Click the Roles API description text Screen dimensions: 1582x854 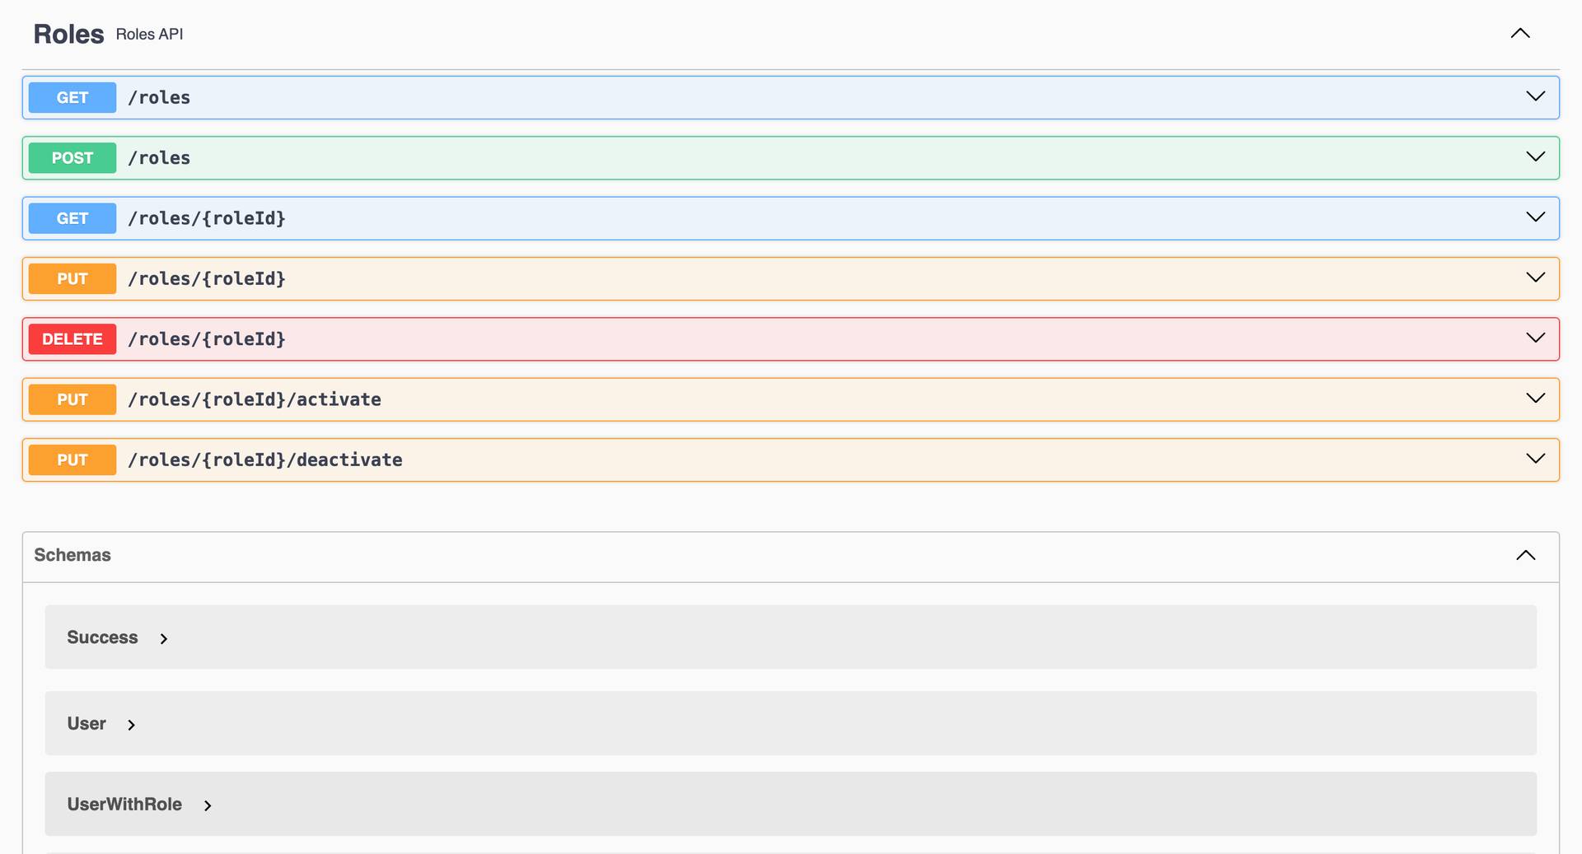[x=149, y=34]
